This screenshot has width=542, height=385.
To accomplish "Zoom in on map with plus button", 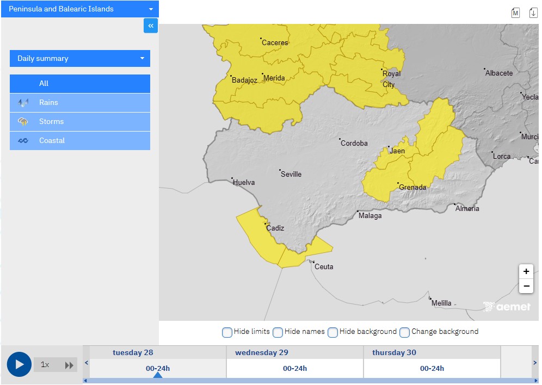I will (x=526, y=271).
